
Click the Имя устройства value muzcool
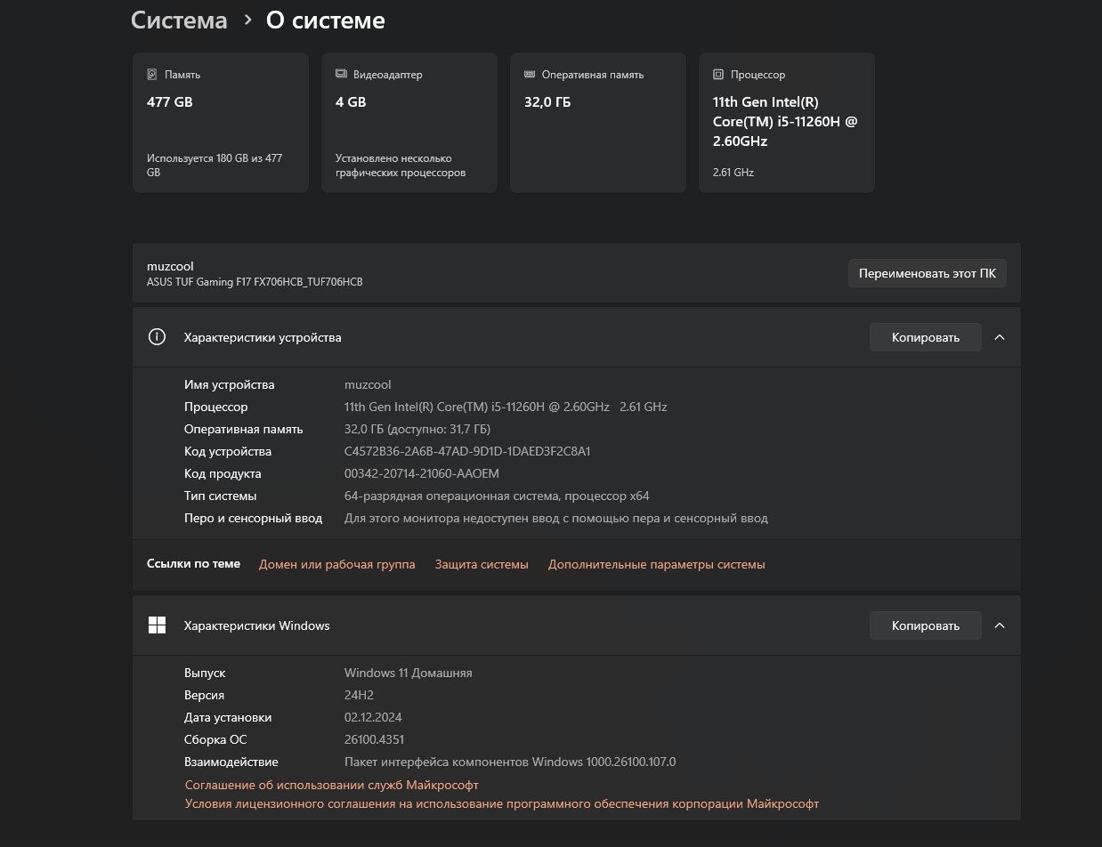tap(368, 384)
